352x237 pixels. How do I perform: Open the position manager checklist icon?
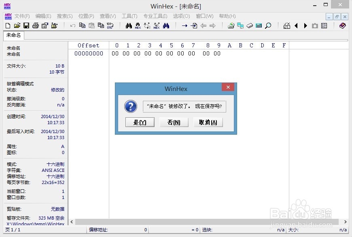(287, 26)
